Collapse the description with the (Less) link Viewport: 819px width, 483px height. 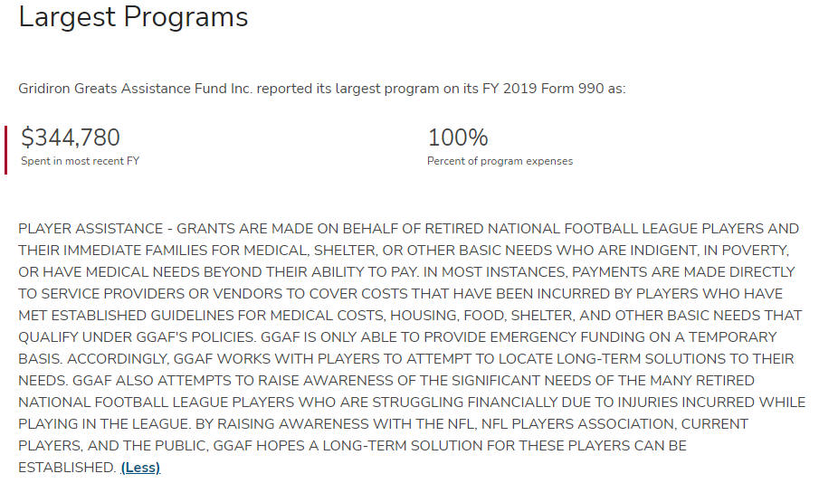[x=140, y=468]
